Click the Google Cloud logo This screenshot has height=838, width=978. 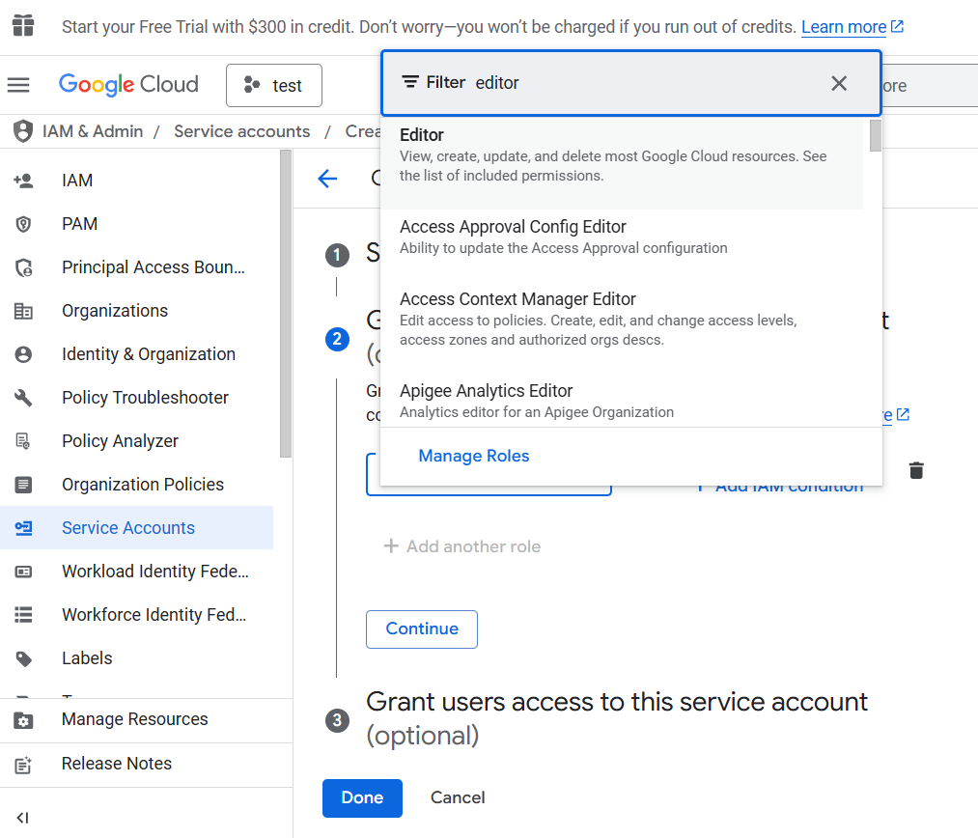(128, 84)
